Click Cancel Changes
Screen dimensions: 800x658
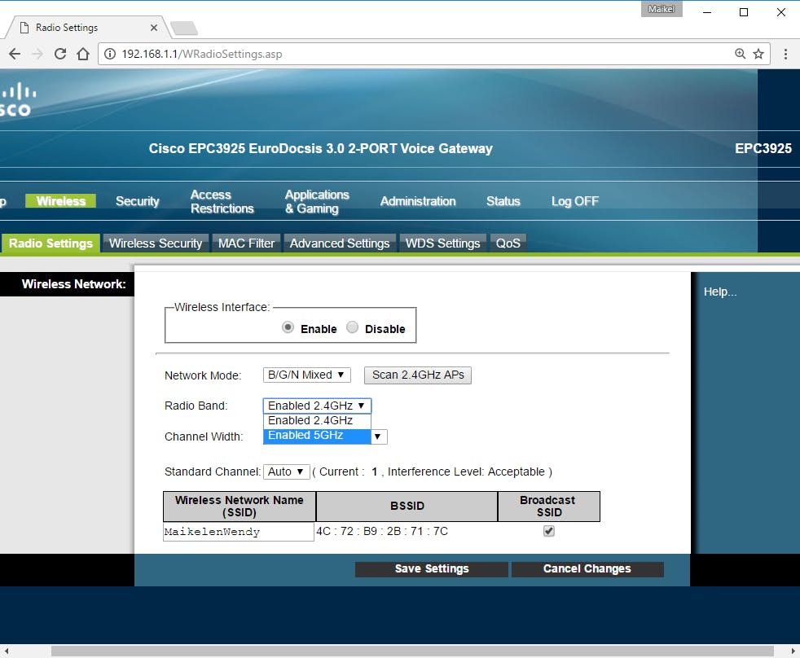point(587,569)
